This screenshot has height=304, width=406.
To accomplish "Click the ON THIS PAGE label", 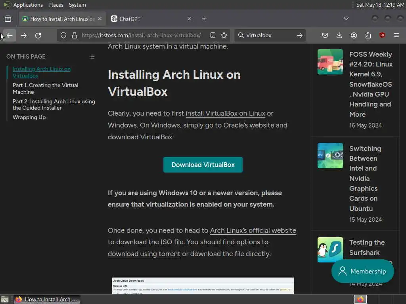I will (26, 57).
